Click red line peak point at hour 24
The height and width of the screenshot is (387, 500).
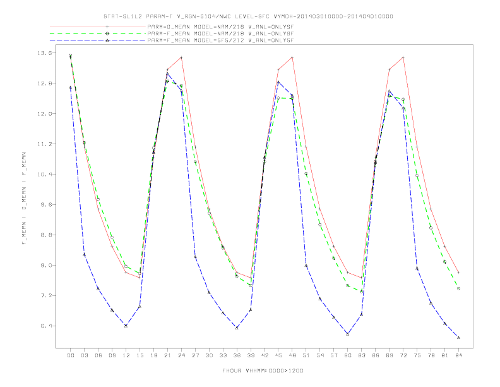(181, 58)
